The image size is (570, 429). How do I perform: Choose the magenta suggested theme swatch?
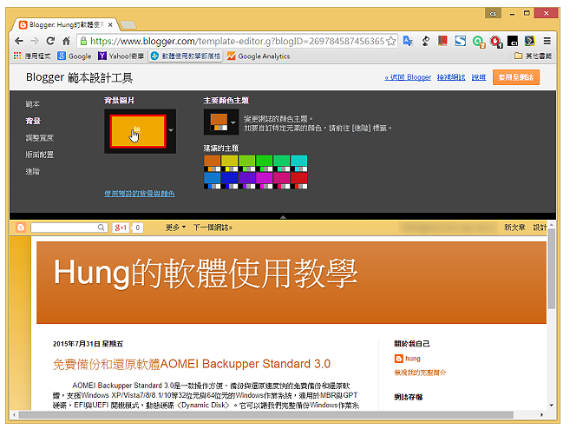coord(265,181)
